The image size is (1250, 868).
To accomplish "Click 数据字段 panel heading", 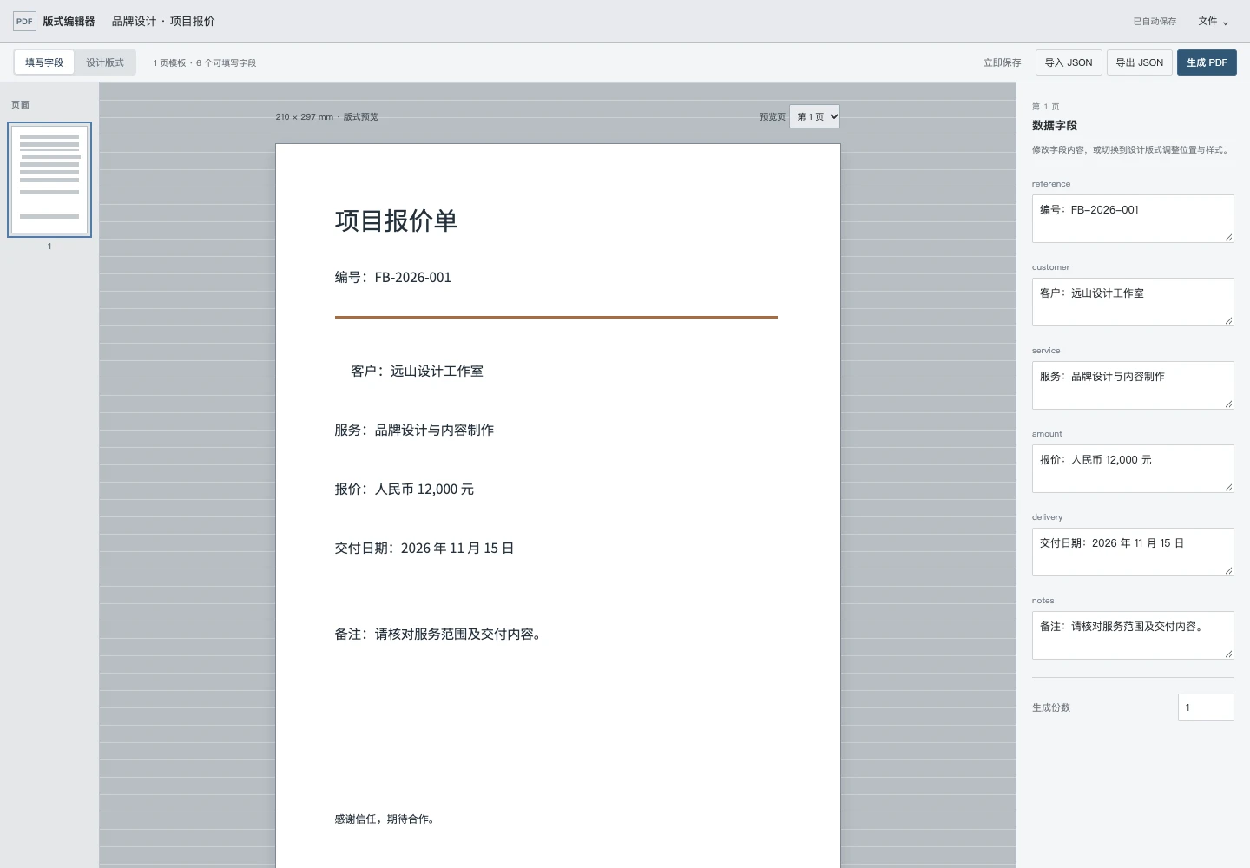I will 1055,126.
